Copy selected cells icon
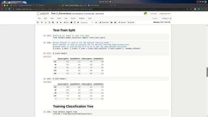This screenshot has width=208, height=117. pyautogui.click(x=49, y=22)
